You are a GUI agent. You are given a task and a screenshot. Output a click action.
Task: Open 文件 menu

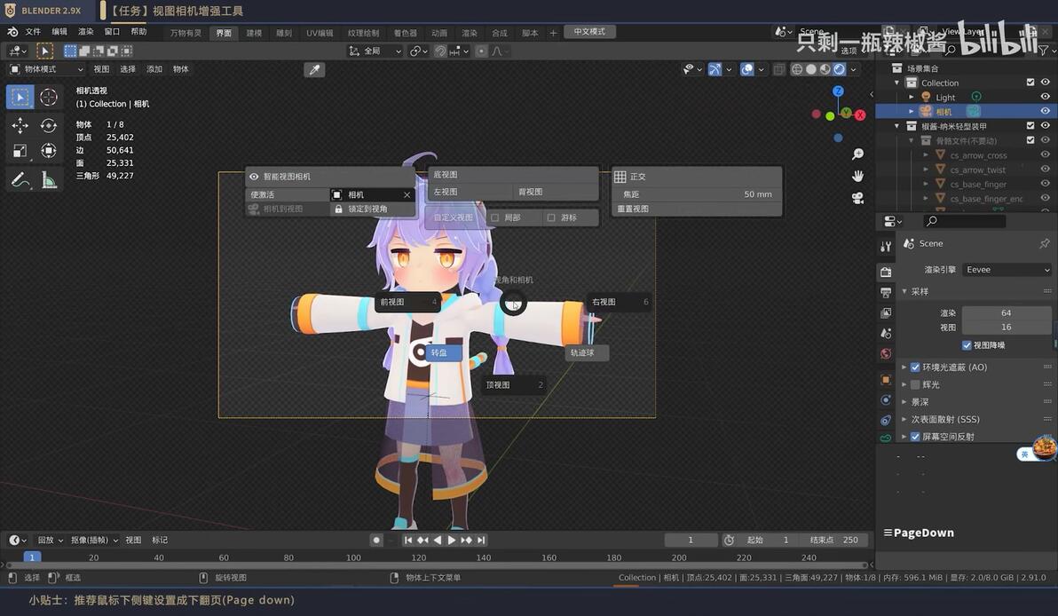tap(33, 32)
